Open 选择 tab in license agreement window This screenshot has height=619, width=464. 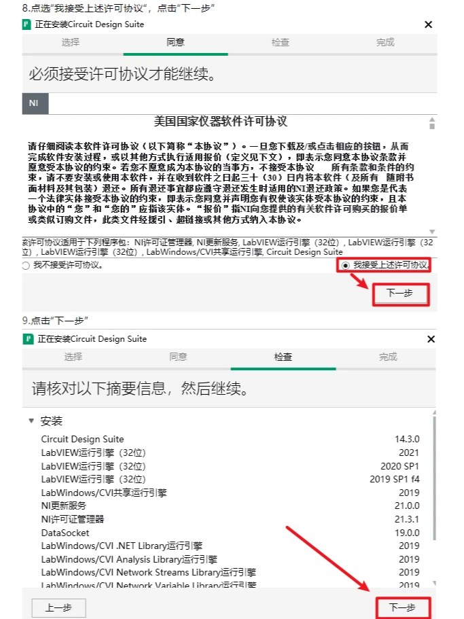(x=71, y=42)
